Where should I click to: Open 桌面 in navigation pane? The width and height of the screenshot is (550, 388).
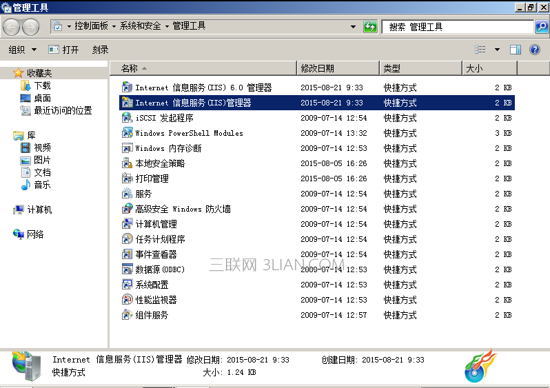tap(43, 98)
